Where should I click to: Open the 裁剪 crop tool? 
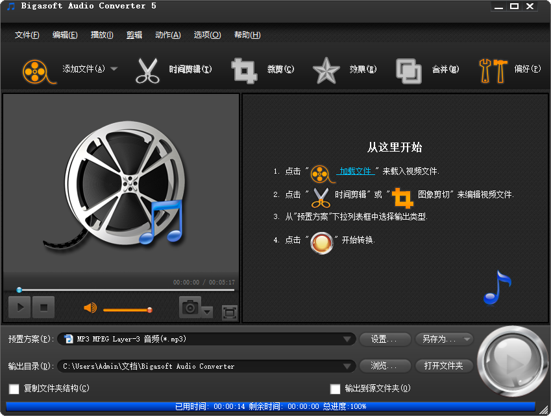(244, 69)
